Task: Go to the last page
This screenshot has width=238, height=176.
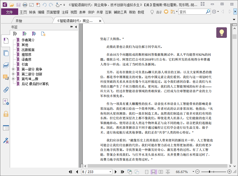Action: tap(122, 172)
